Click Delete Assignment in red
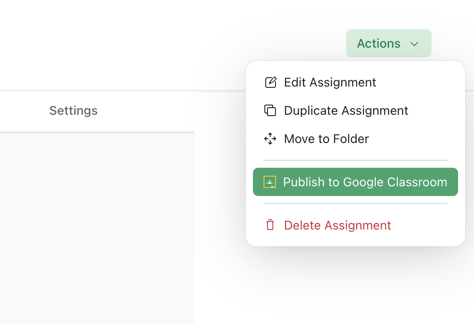Image resolution: width=474 pixels, height=324 pixels. pos(337,225)
